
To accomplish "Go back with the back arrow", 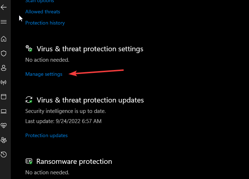I will tap(4, 7).
